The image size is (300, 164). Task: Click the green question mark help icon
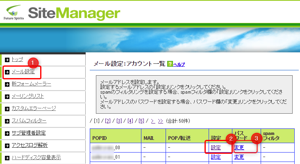[170, 64]
